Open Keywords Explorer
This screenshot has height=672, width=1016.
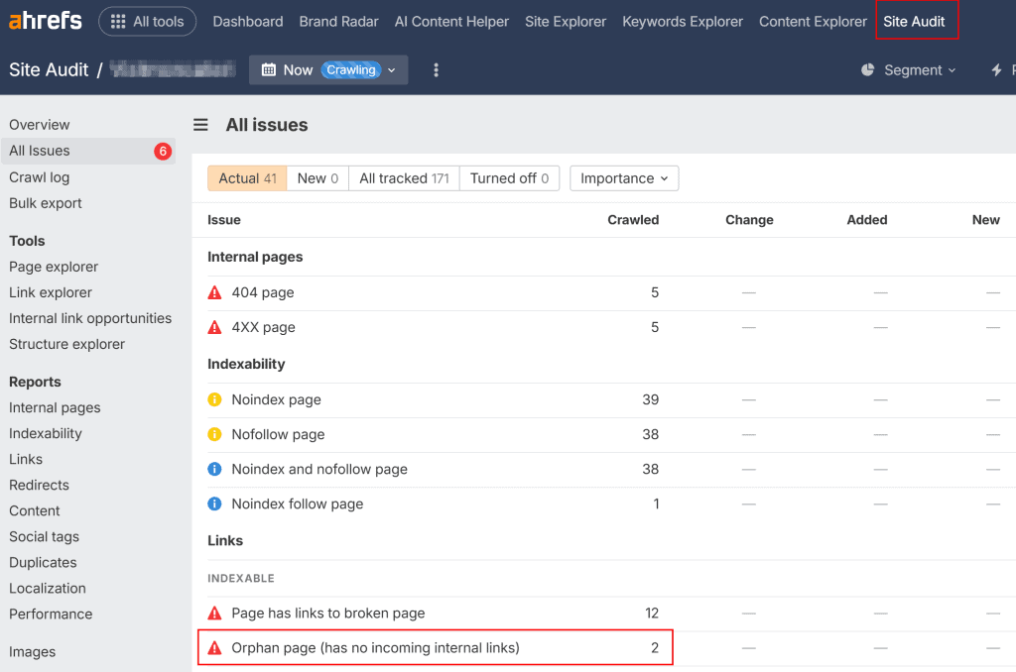click(683, 22)
